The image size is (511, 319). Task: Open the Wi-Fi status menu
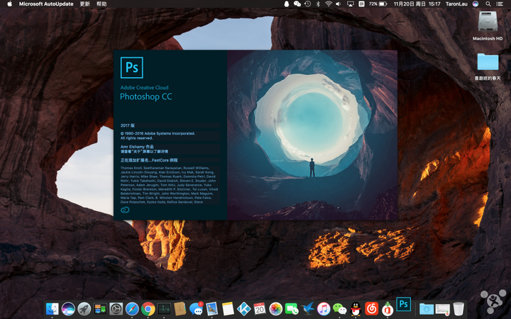coord(329,4)
